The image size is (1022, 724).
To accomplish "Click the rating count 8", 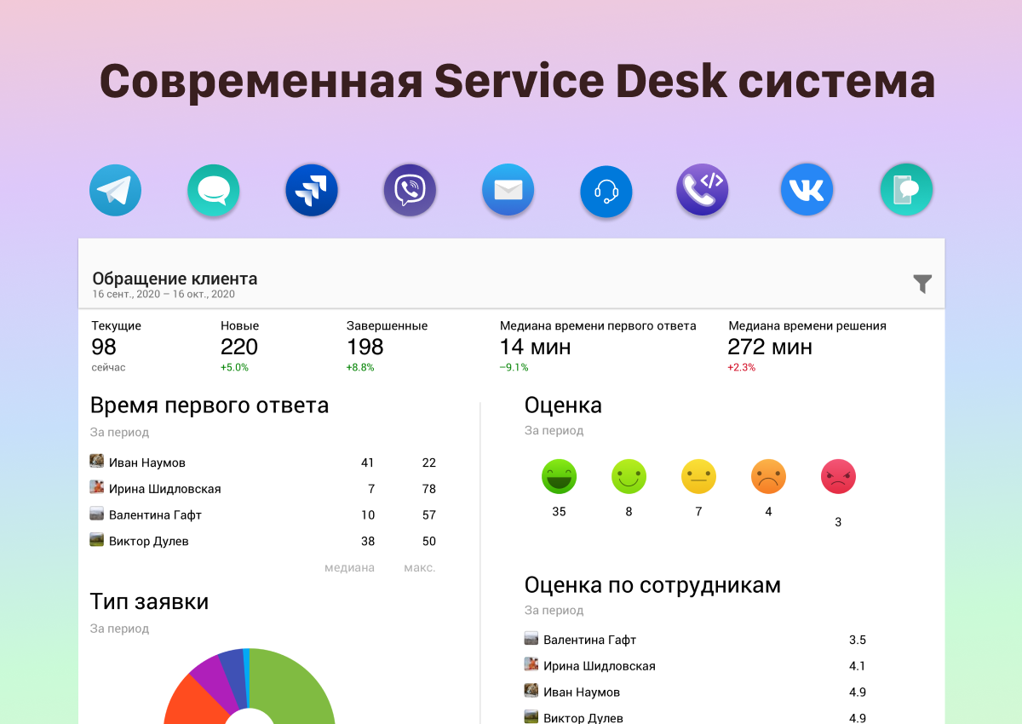I will (629, 512).
